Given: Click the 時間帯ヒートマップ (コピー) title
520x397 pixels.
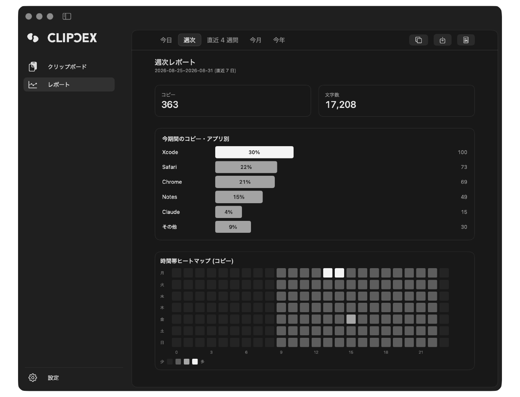Looking at the screenshot, I should 197,261.
